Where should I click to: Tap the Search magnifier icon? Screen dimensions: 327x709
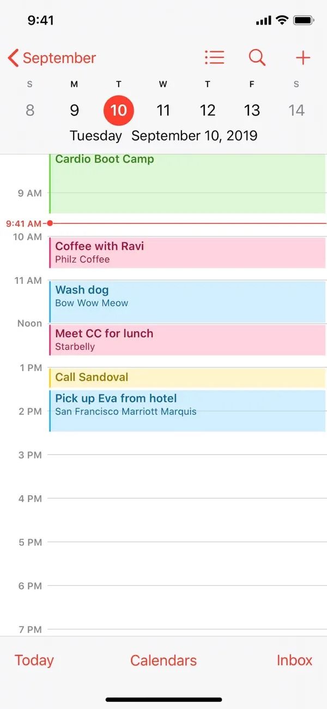(x=257, y=57)
